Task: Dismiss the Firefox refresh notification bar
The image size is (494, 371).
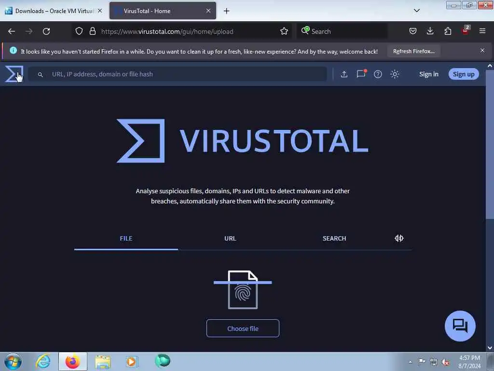Action: [x=482, y=50]
